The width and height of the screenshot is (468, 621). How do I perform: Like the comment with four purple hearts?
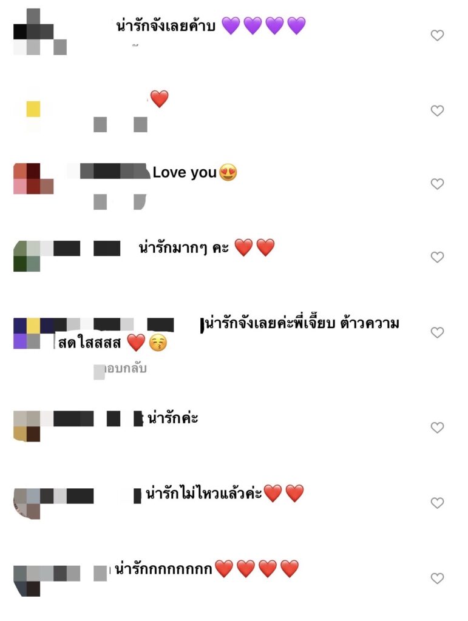(437, 35)
